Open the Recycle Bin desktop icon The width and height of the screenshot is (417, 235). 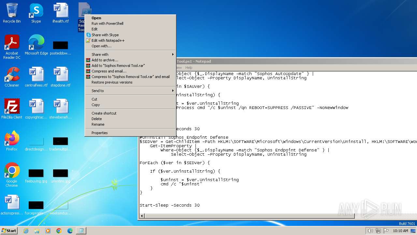coord(12,13)
